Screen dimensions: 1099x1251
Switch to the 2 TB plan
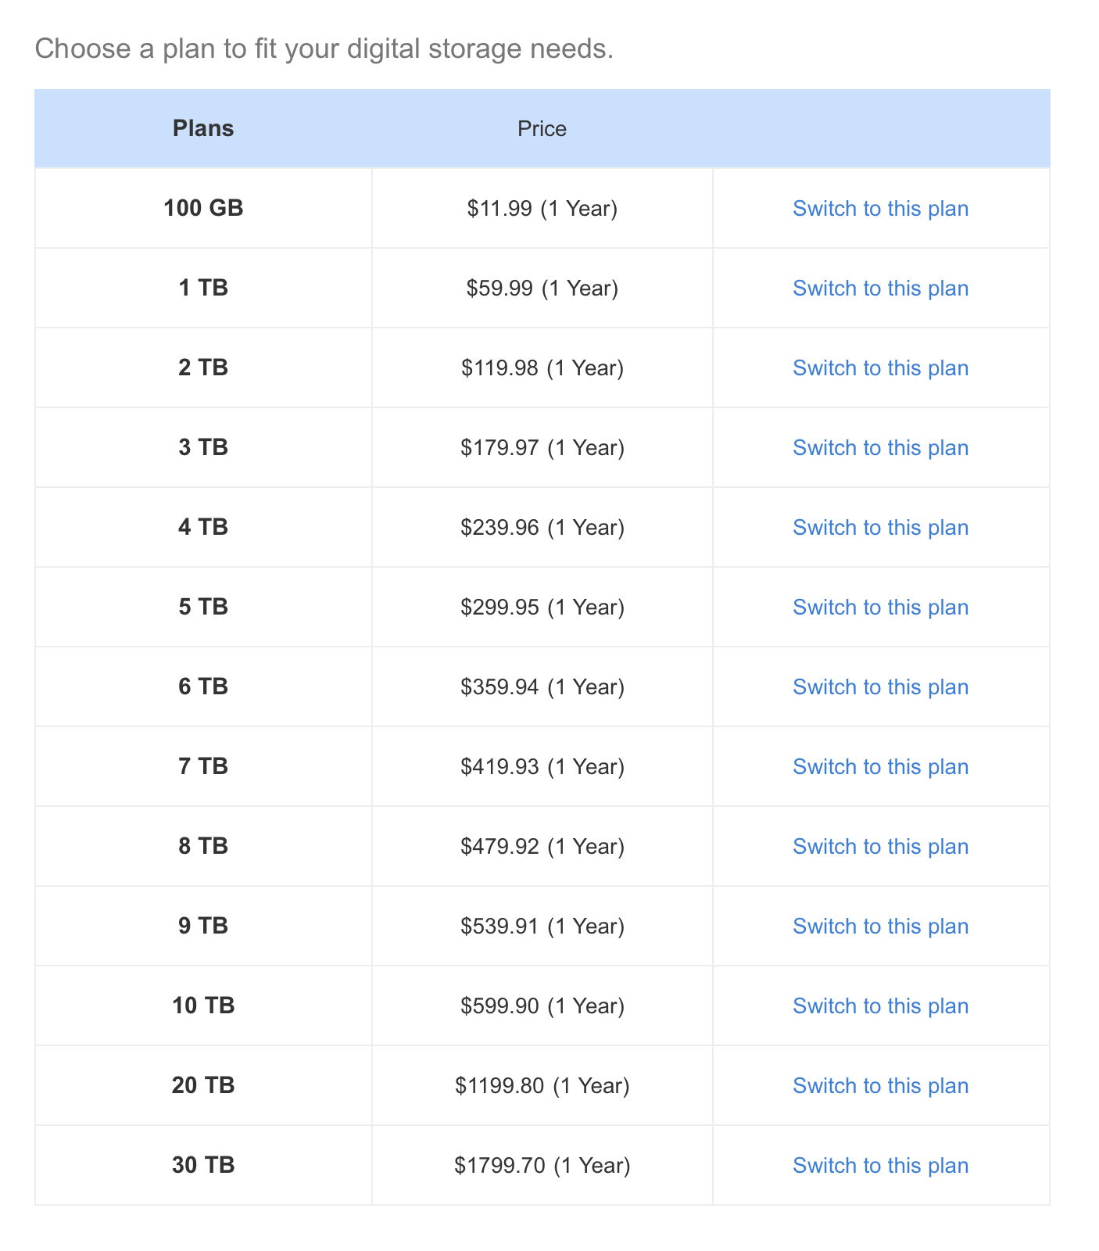coord(880,368)
